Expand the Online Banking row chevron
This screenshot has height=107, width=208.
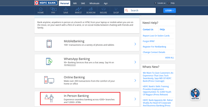pyautogui.click(x=135, y=80)
